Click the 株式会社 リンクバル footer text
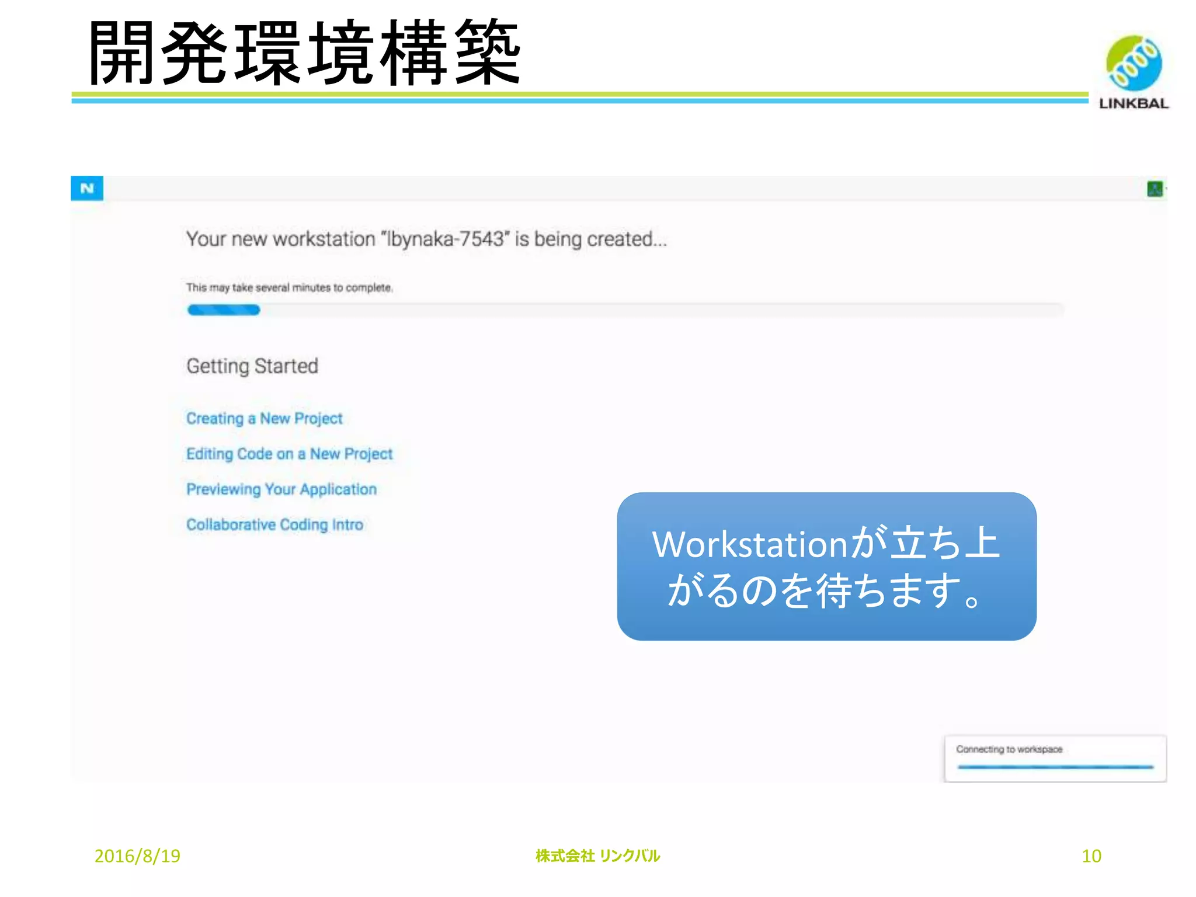The image size is (1196, 897). [597, 856]
